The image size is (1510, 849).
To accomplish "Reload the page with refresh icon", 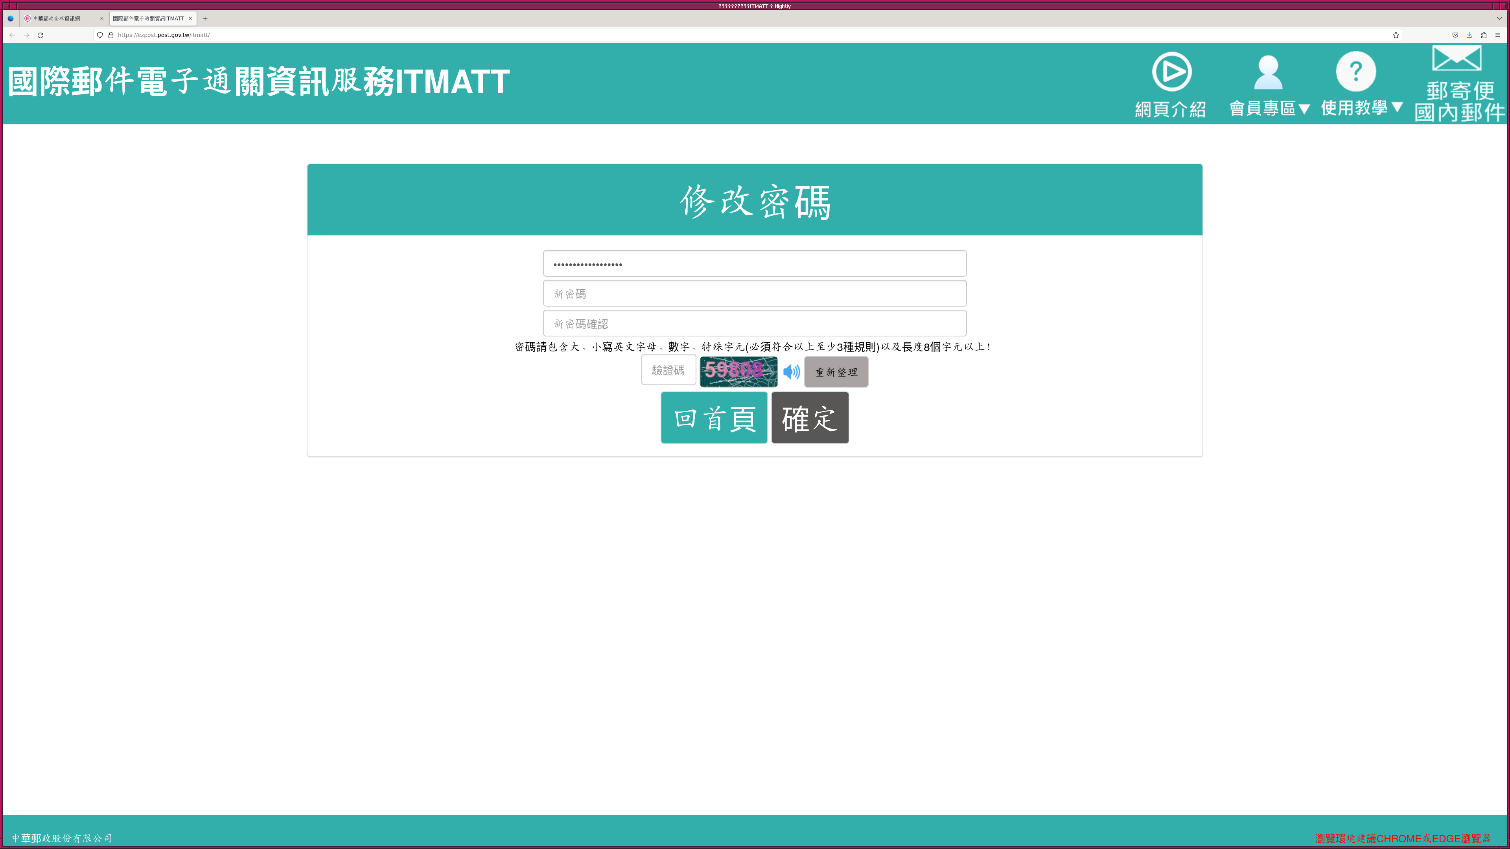I will 41,35.
